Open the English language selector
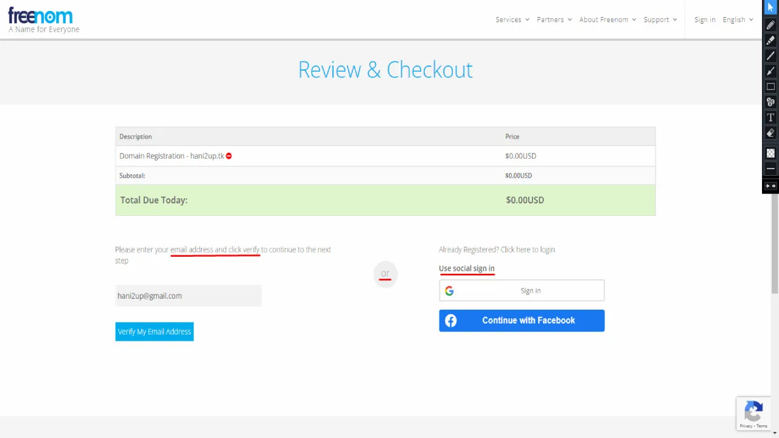This screenshot has width=779, height=438. [x=738, y=19]
